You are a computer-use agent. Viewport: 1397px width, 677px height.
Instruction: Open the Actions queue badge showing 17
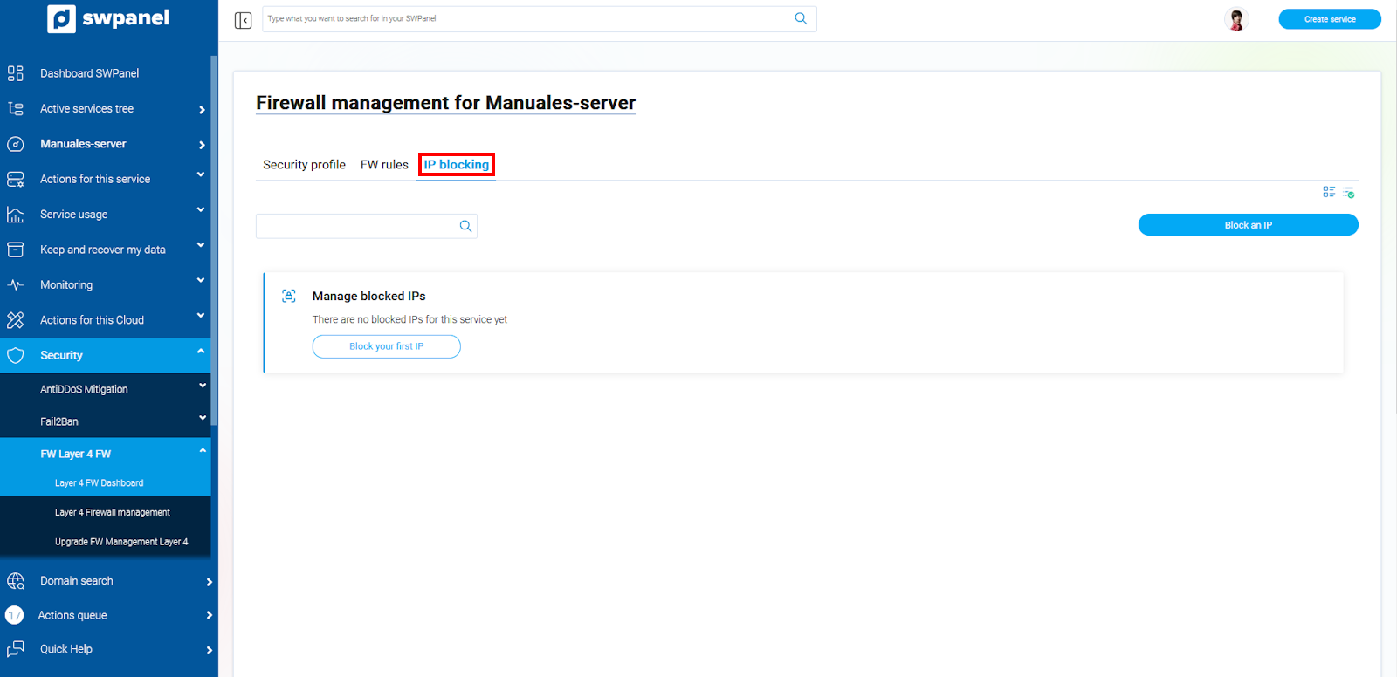point(15,615)
